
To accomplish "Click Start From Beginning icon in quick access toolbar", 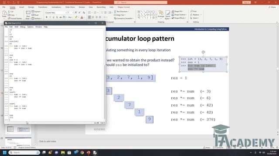I will tap(18, 2).
